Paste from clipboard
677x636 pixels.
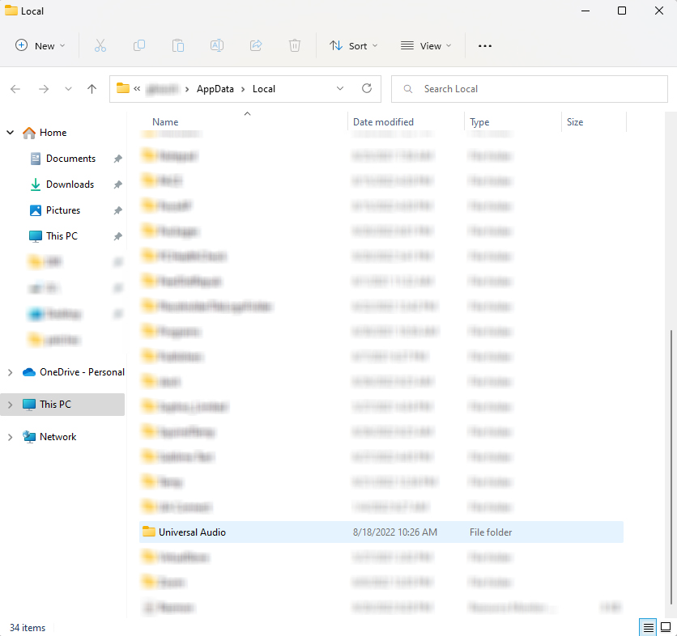coord(177,45)
